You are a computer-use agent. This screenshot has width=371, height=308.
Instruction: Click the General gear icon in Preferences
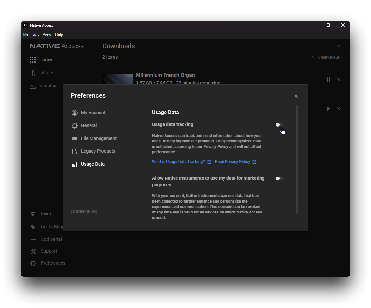coord(75,126)
